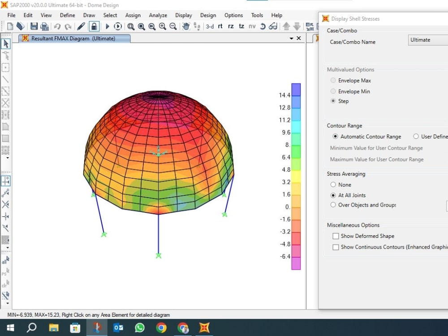The height and width of the screenshot is (336, 448).
Task: Switch to 3-d view with the 3-d icon
Action: pos(210,26)
